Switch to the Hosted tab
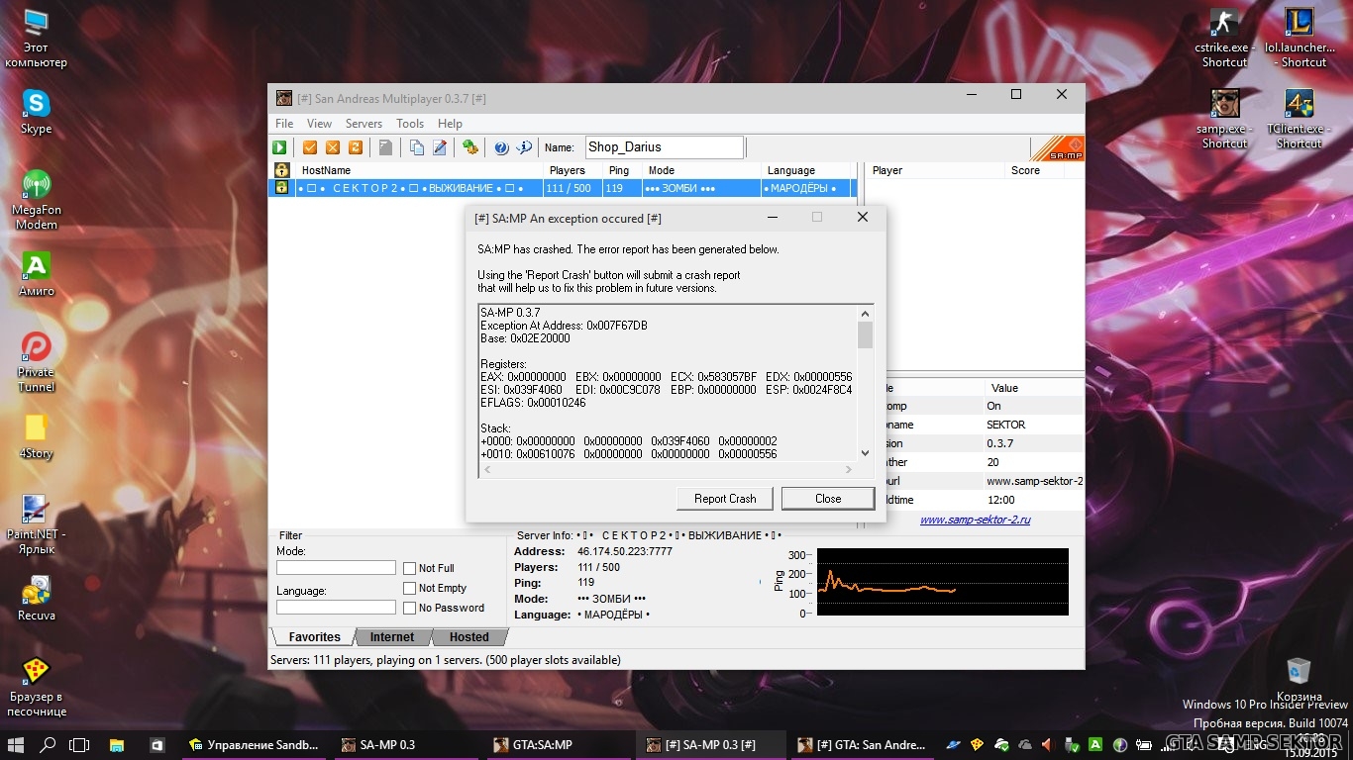Viewport: 1353px width, 760px height. [x=469, y=637]
